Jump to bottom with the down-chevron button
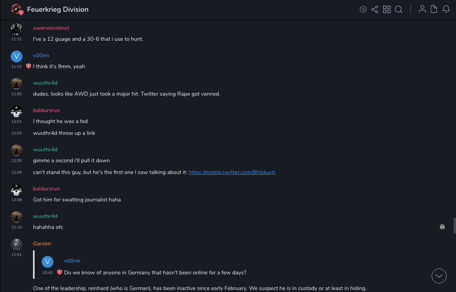 tap(439, 276)
